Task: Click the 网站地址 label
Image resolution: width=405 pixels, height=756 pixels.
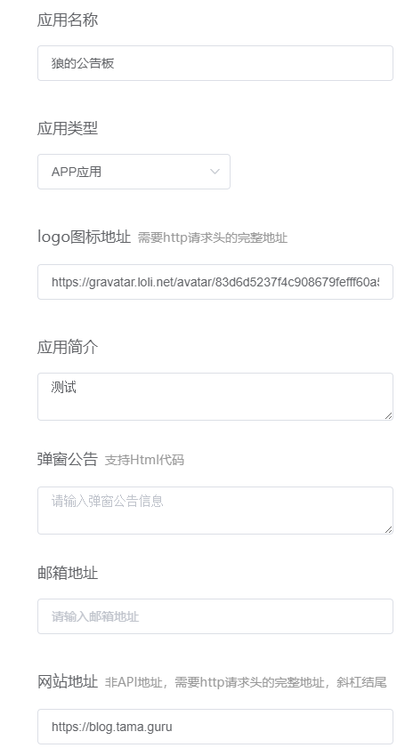Action: click(x=68, y=682)
